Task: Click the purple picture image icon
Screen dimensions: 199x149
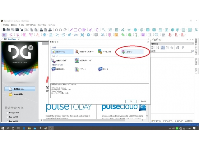Action: coord(143,34)
